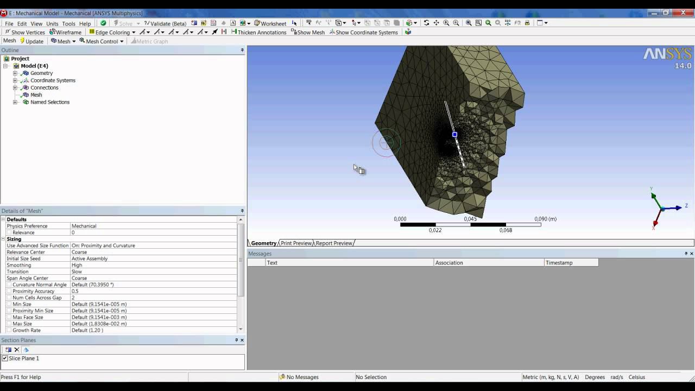The height and width of the screenshot is (391, 695).
Task: Click the annotation A toolbar icon
Action: [x=233, y=23]
